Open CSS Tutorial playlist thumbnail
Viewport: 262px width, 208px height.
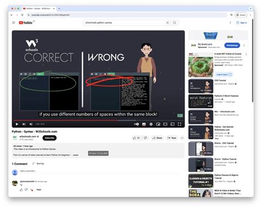[201, 86]
